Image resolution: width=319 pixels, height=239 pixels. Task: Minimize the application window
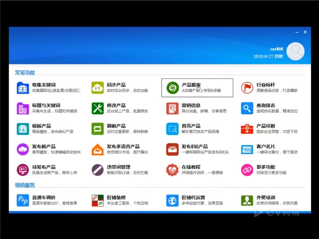tap(297, 32)
